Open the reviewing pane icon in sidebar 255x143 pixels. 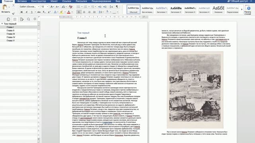coord(22,19)
